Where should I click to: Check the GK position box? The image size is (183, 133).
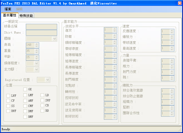pyautogui.click(x=25, y=89)
